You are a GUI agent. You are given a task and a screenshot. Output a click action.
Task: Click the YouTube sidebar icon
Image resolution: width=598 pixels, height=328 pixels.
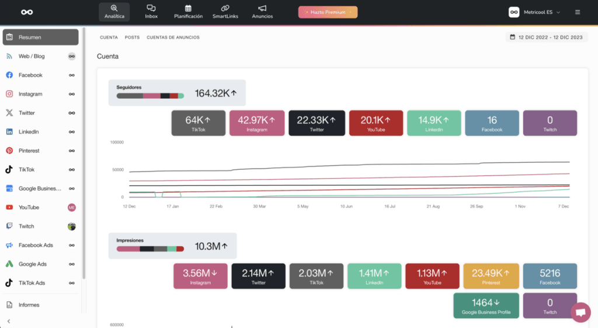tap(9, 208)
